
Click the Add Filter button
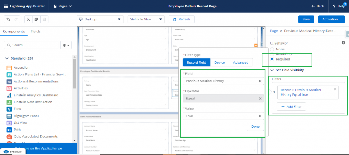291,107
